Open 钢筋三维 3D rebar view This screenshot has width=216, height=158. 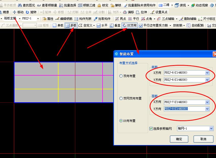(x=87, y=5)
